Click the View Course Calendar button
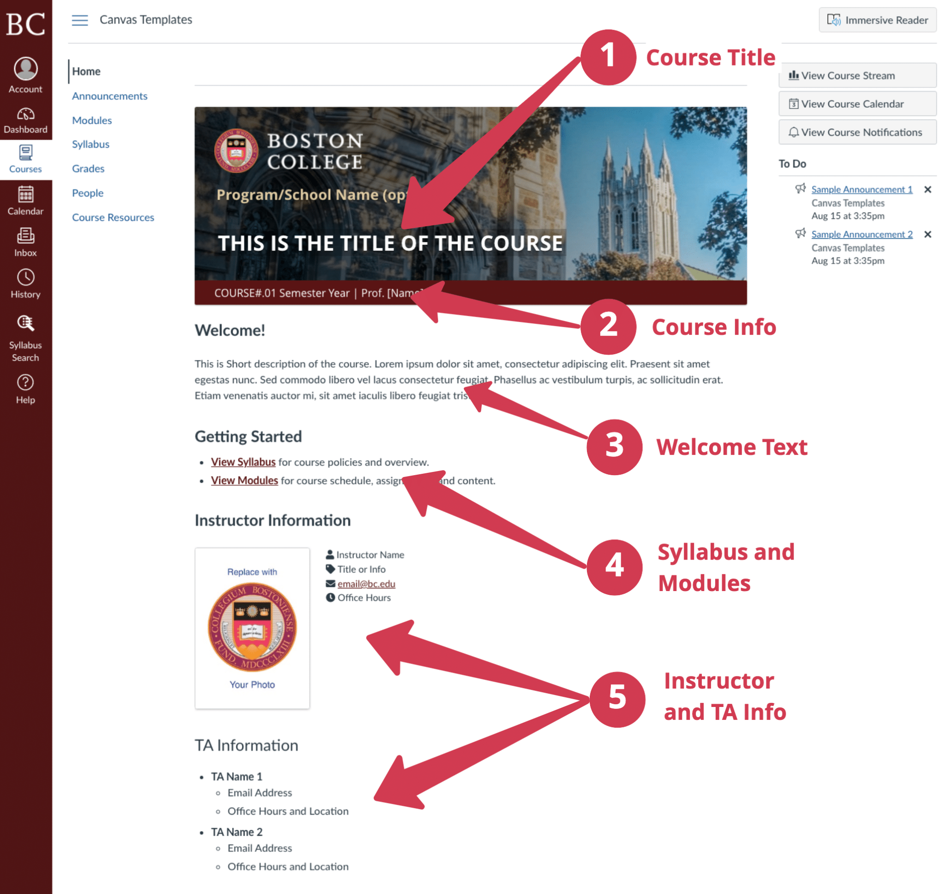Viewport: 945px width, 894px height. 857,104
